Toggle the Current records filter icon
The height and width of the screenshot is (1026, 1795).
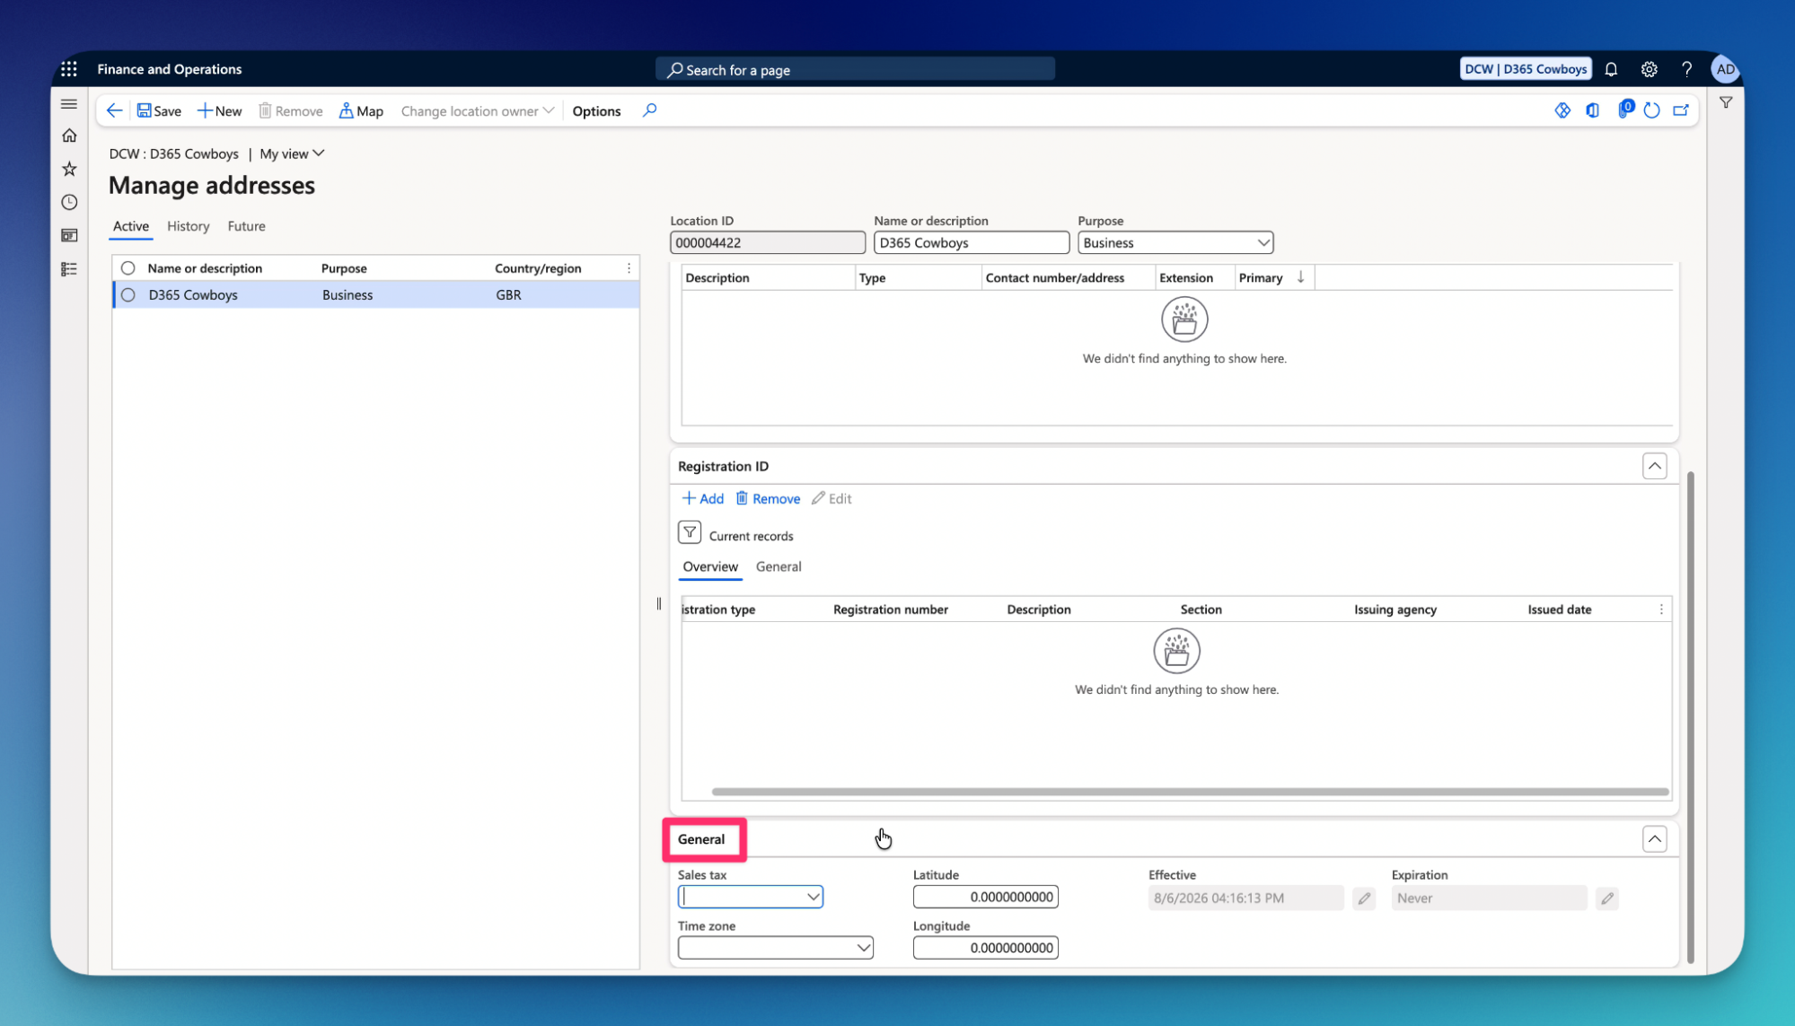point(690,533)
